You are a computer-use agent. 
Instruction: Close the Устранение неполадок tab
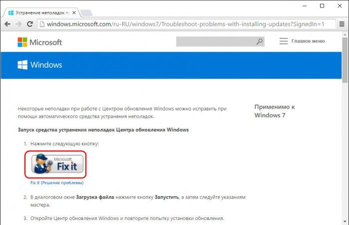(74, 12)
